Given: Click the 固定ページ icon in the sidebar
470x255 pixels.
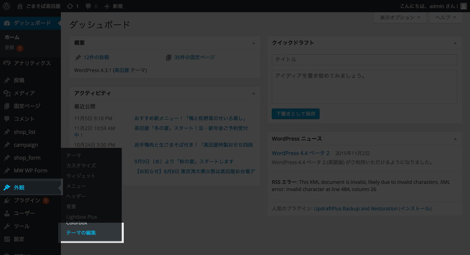Looking at the screenshot, I should point(7,106).
